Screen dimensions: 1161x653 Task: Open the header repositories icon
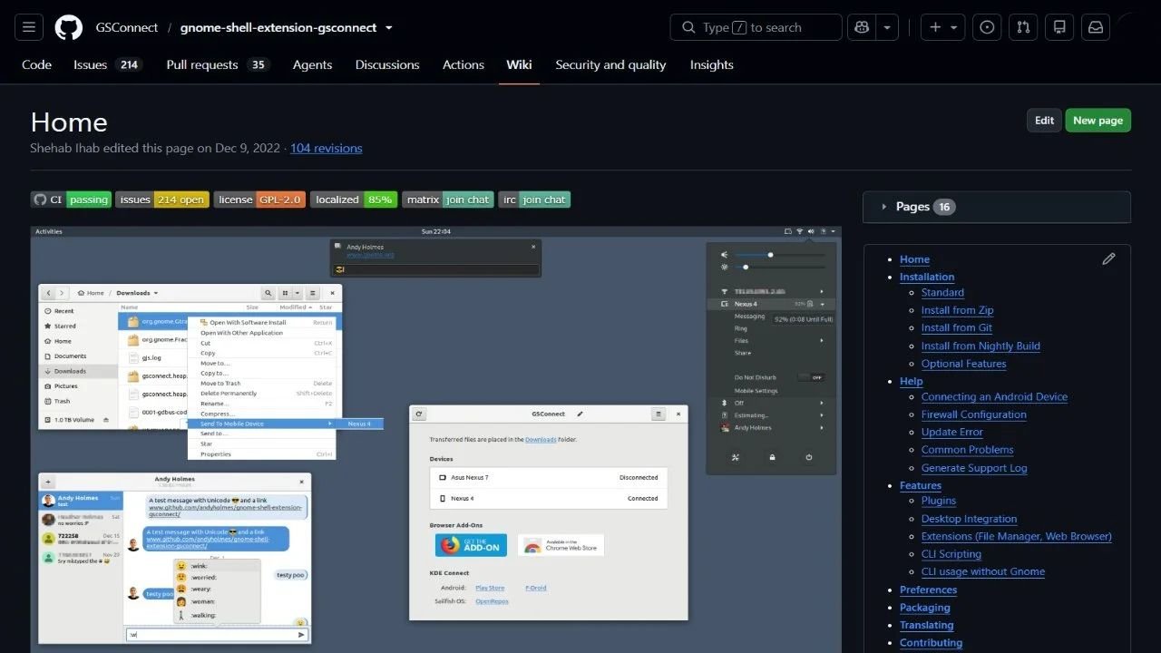pyautogui.click(x=1059, y=27)
